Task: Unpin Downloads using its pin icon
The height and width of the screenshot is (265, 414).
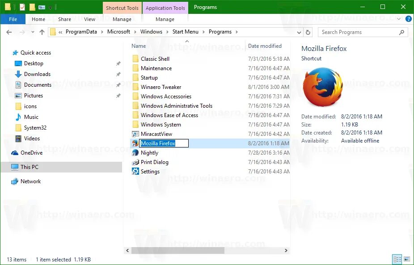Action: pos(118,74)
